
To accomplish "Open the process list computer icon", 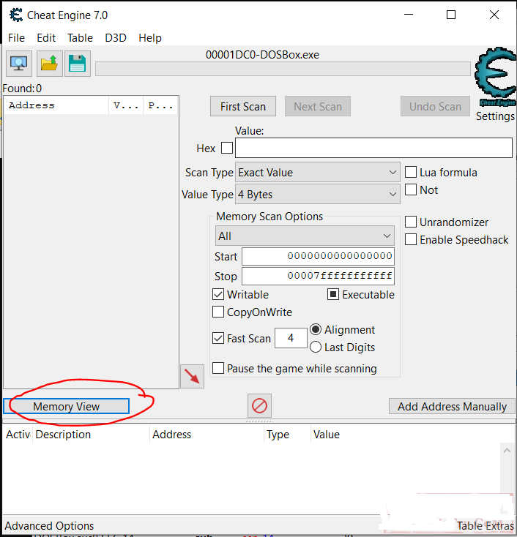I will (19, 64).
